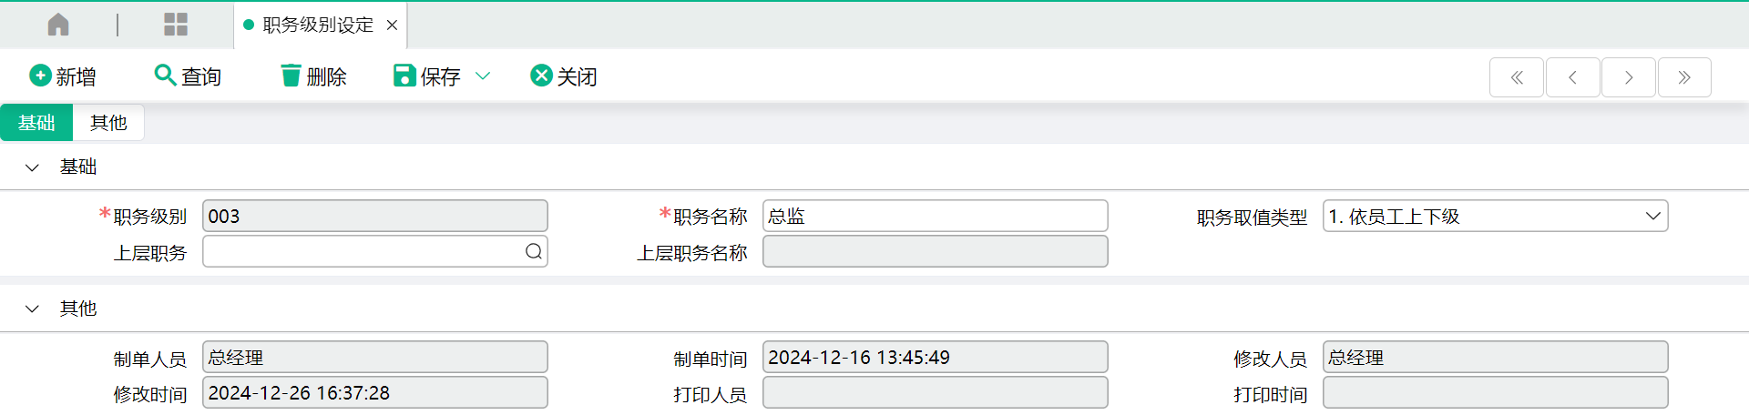This screenshot has width=1749, height=415.
Task: Expand the 保存 dropdown arrow
Action: point(484,76)
